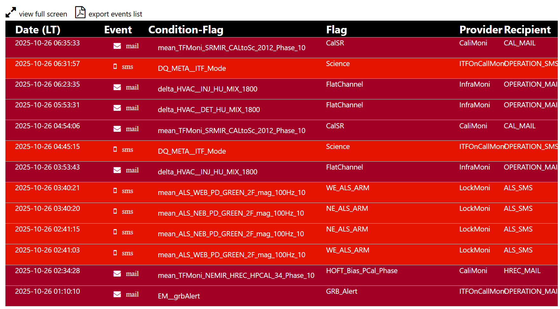Click the Provider column header
The image size is (560, 309).
pyautogui.click(x=480, y=30)
